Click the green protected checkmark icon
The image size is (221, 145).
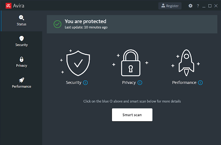pos(57,24)
